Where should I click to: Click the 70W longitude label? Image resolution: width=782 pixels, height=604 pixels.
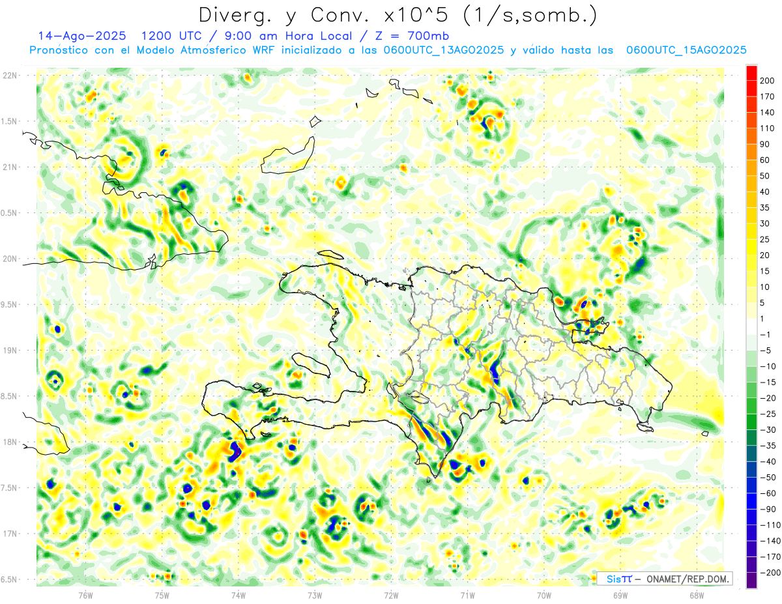[x=543, y=594]
